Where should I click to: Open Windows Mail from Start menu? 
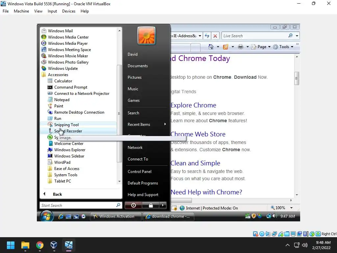61,31
